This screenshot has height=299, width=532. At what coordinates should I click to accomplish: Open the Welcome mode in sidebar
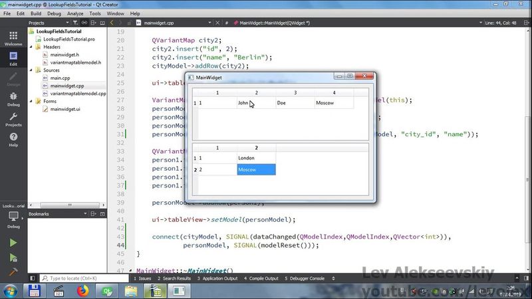pyautogui.click(x=13, y=37)
